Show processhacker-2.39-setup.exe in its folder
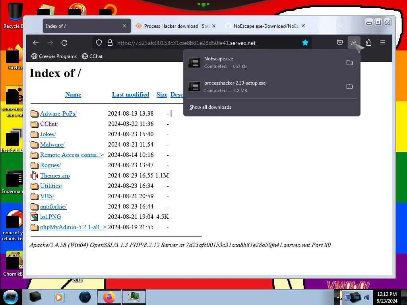 (x=349, y=86)
